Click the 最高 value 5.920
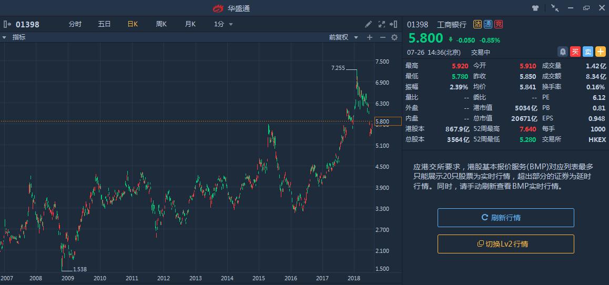The height and width of the screenshot is (285, 609). click(x=460, y=66)
